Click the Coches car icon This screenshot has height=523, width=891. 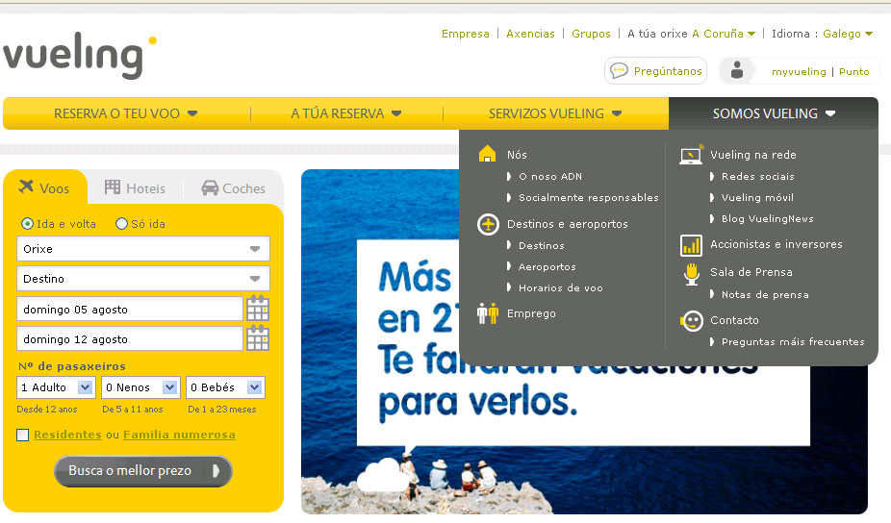[210, 188]
